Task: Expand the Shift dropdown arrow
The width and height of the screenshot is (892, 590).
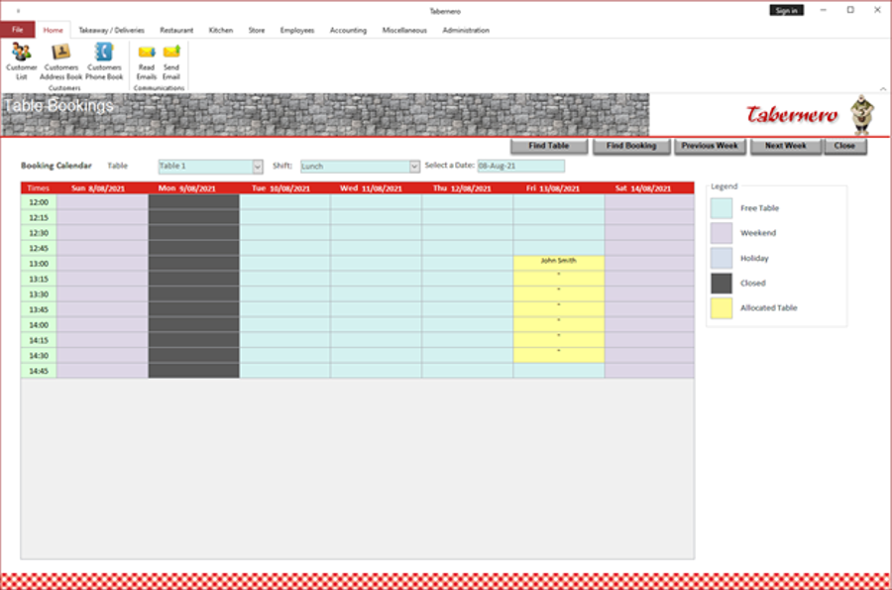Action: (x=414, y=167)
